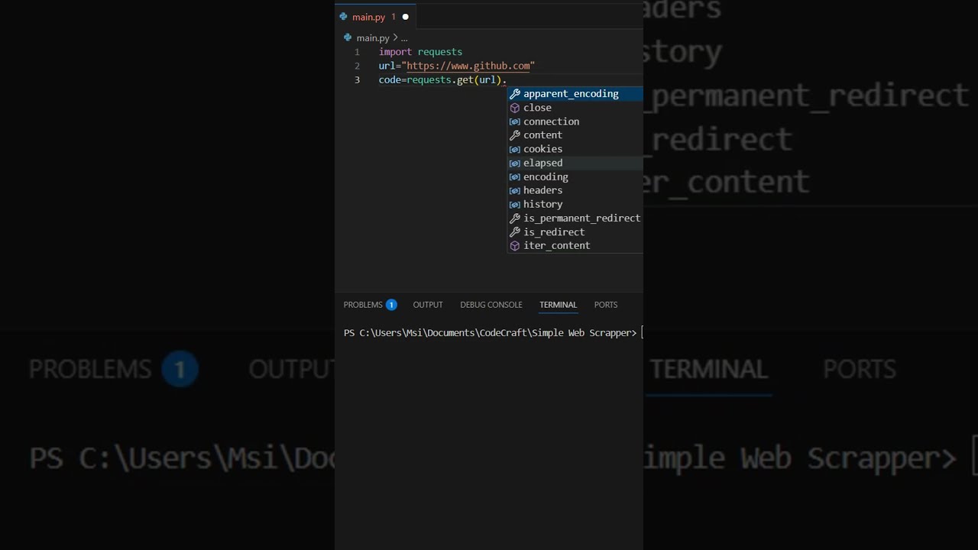Click the cube icon next to close suggestion
Screen dimensions: 978x550
click(x=515, y=108)
